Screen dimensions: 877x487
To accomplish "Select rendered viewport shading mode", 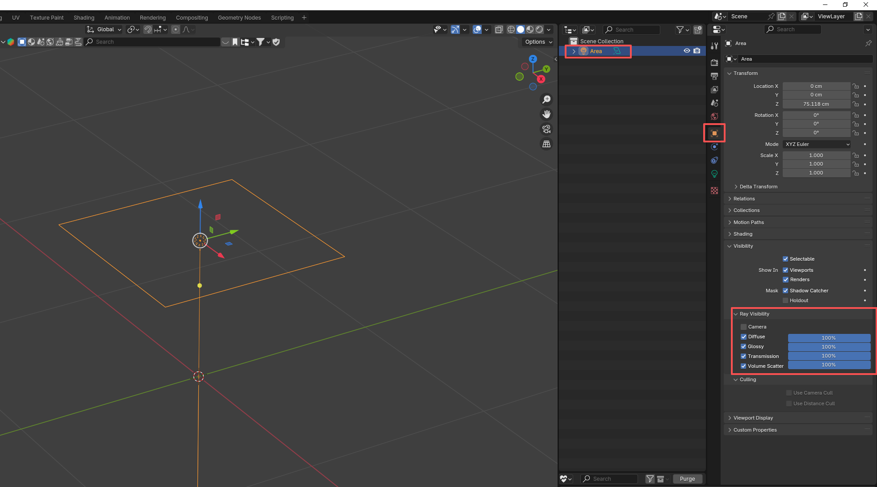I will coord(540,29).
